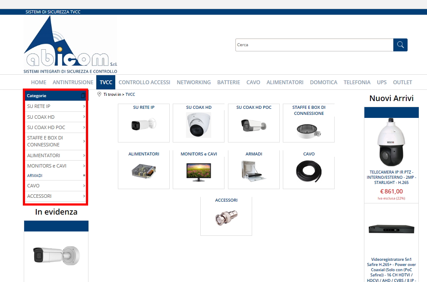Screen dimensions: 427x282
Task: Open the BATTERIE menu item
Action: tap(228, 82)
